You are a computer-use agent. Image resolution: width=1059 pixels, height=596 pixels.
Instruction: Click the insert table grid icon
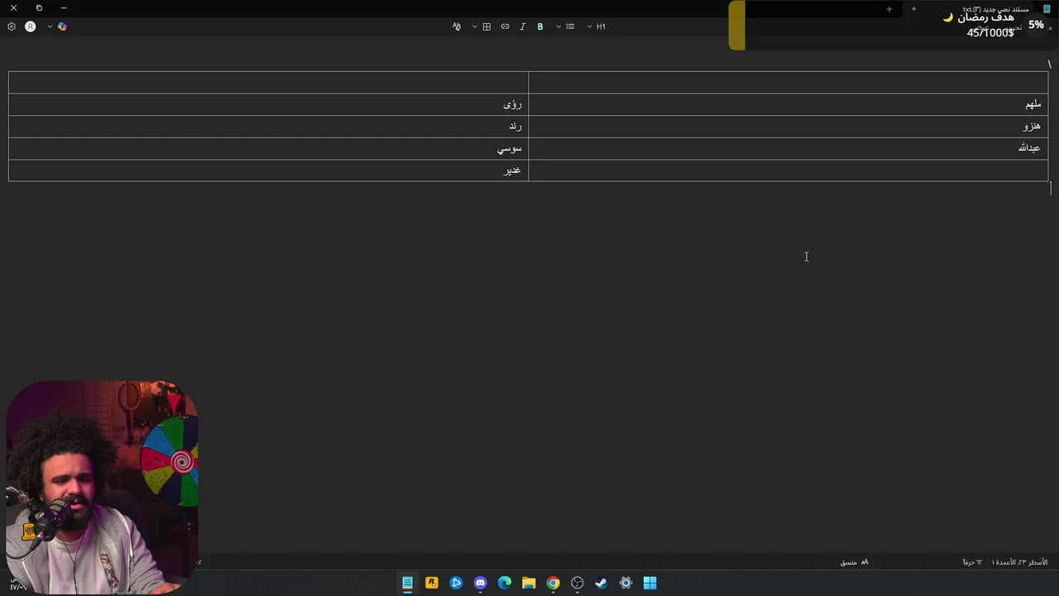[486, 26]
